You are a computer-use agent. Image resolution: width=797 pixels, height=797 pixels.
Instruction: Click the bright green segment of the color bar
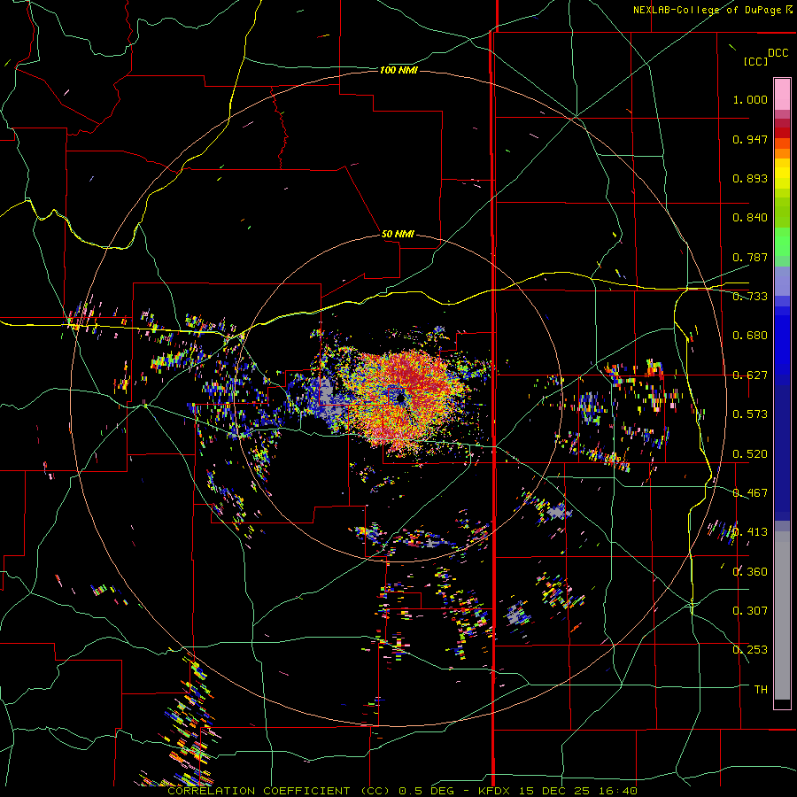(782, 241)
